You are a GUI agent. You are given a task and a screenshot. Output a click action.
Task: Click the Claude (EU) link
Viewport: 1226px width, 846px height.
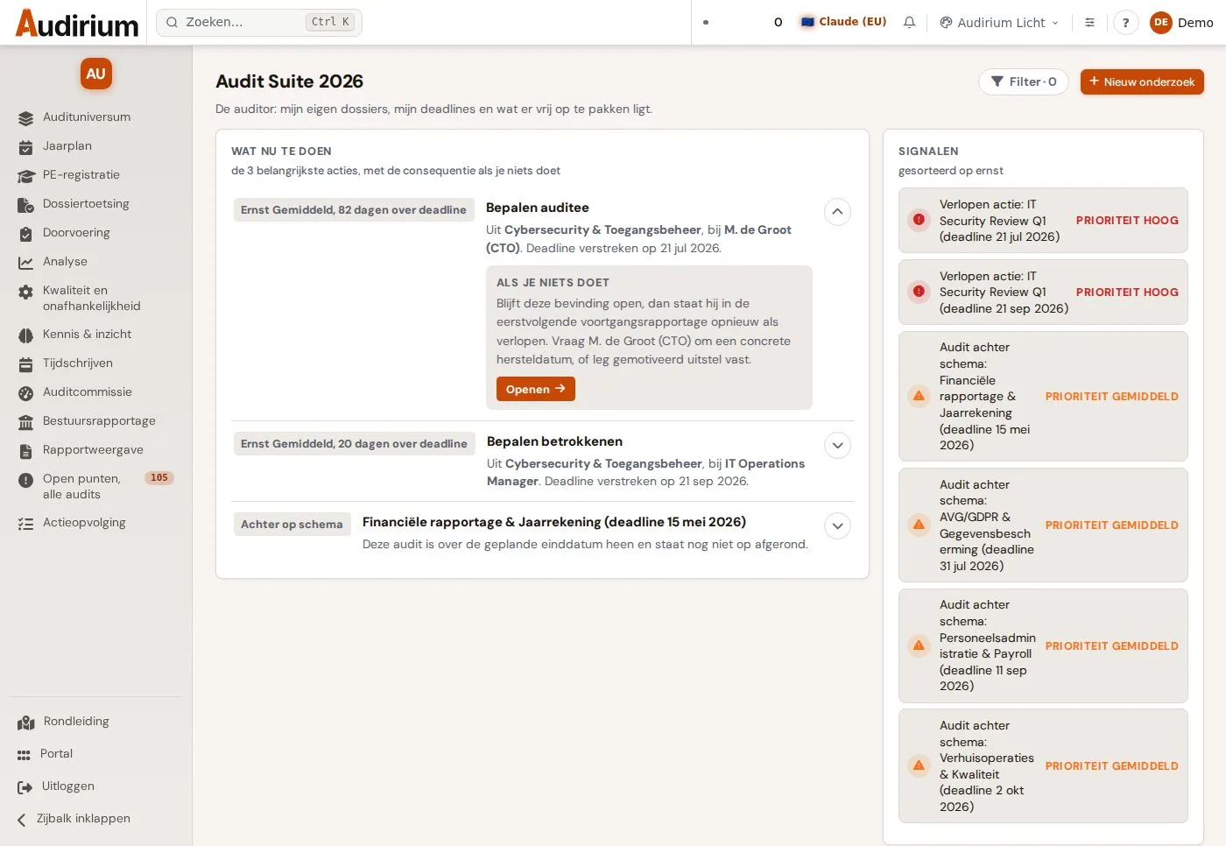pos(843,22)
